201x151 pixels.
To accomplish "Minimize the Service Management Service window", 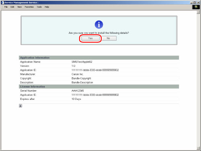I will point(191,2).
